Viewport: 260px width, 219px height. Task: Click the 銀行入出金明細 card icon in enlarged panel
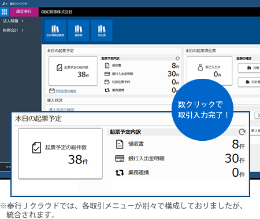120,158
